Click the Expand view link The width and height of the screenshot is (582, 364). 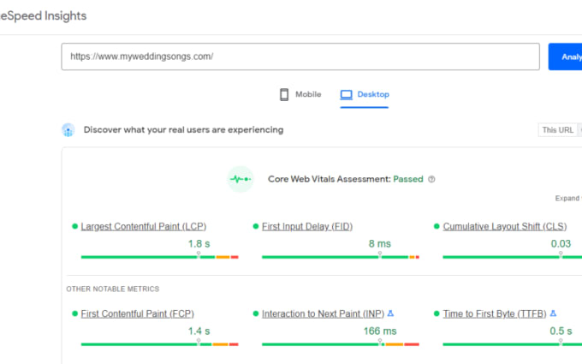coord(568,198)
